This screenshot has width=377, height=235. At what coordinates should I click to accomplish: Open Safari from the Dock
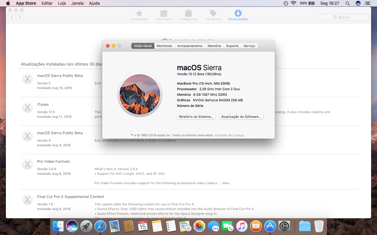tap(100, 226)
